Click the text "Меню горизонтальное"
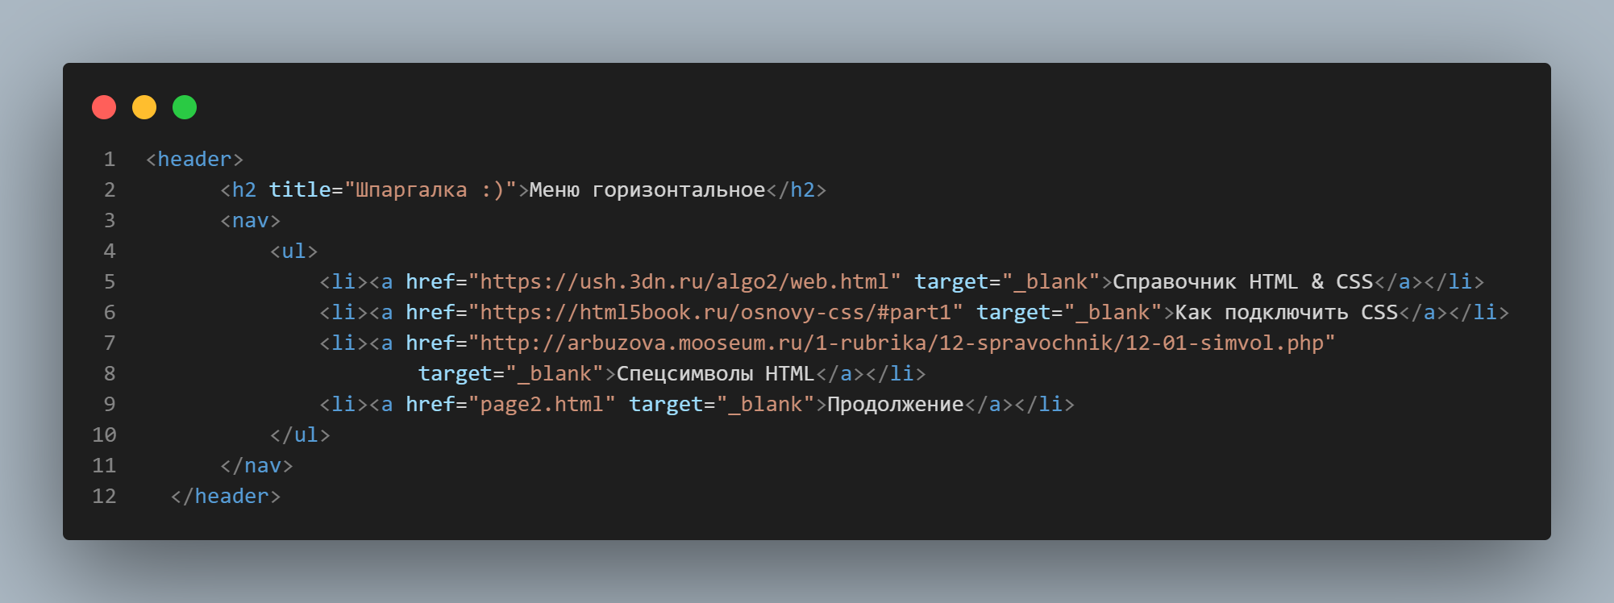 click(x=647, y=190)
